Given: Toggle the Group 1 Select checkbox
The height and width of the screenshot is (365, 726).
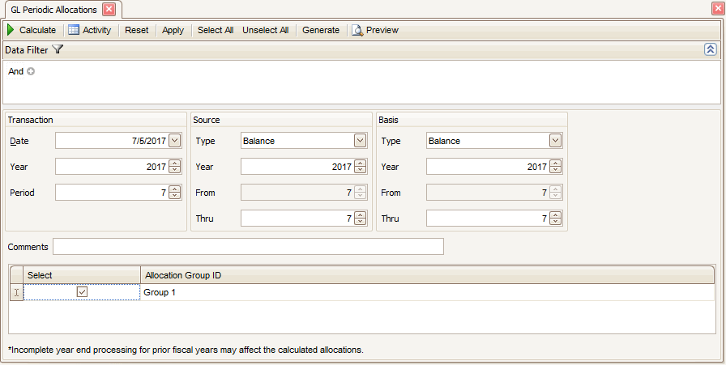Looking at the screenshot, I should point(82,292).
